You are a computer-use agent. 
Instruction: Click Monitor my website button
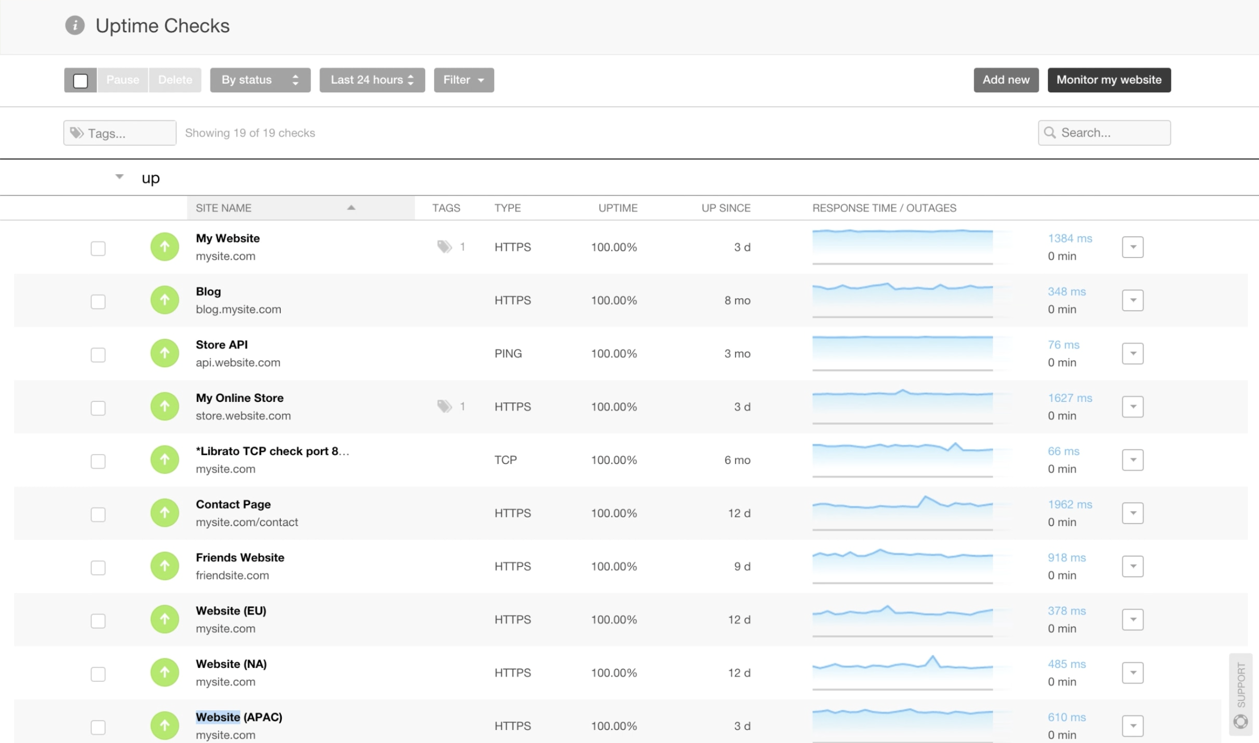1109,80
